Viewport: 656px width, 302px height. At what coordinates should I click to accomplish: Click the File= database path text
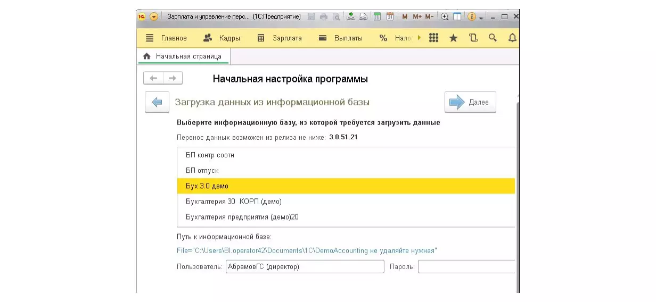click(x=307, y=250)
